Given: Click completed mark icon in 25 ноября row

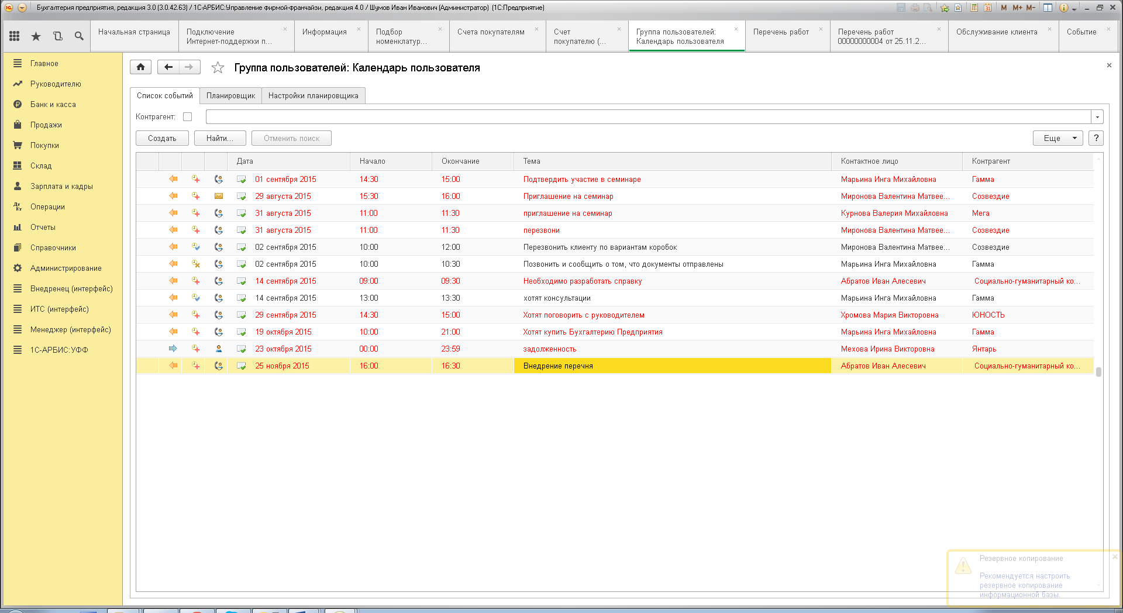Looking at the screenshot, I should coord(241,366).
